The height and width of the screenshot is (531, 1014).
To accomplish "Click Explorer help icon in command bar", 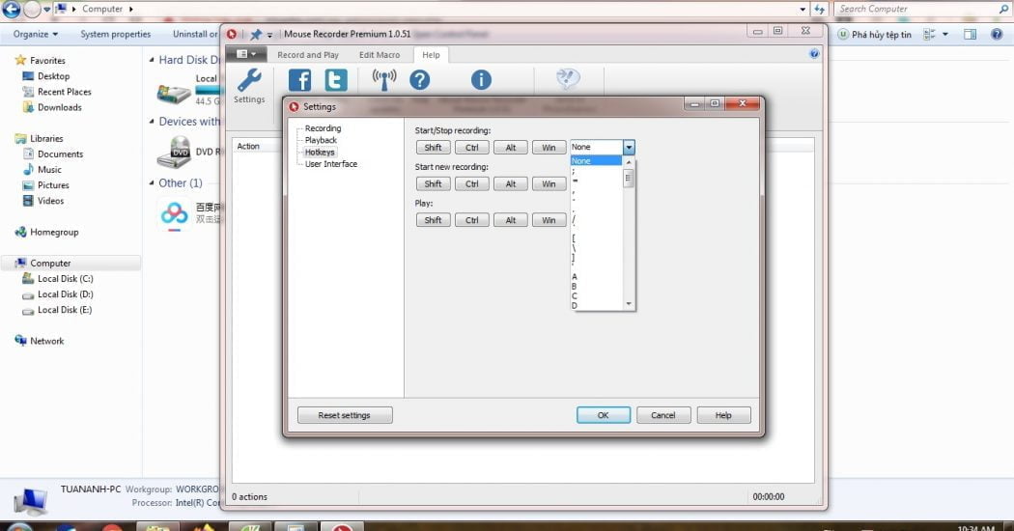I will tap(997, 35).
